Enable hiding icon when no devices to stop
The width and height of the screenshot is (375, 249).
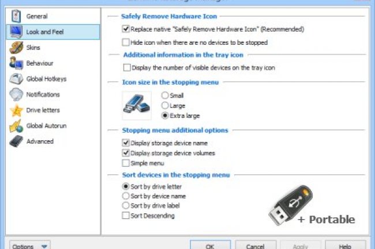tap(126, 42)
